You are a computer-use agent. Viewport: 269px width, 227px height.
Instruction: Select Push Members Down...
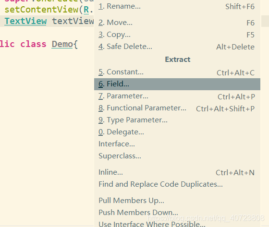pyautogui.click(x=177, y=213)
